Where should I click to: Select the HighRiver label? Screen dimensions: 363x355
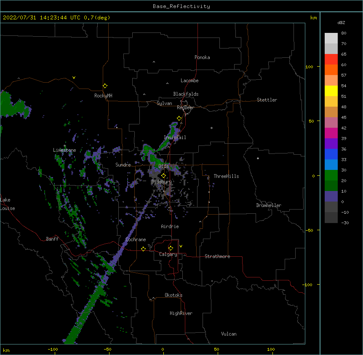(181, 313)
